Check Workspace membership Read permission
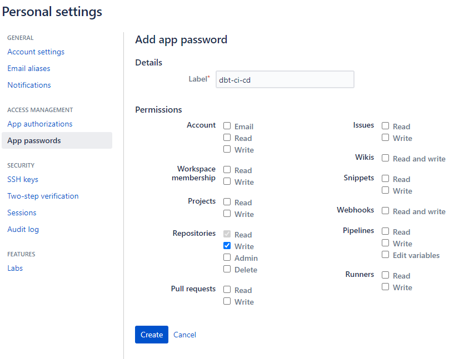 point(227,170)
